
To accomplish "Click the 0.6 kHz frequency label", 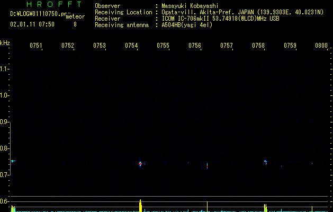I will [4, 201].
